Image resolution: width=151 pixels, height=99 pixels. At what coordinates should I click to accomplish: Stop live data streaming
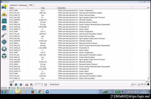pos(16,84)
